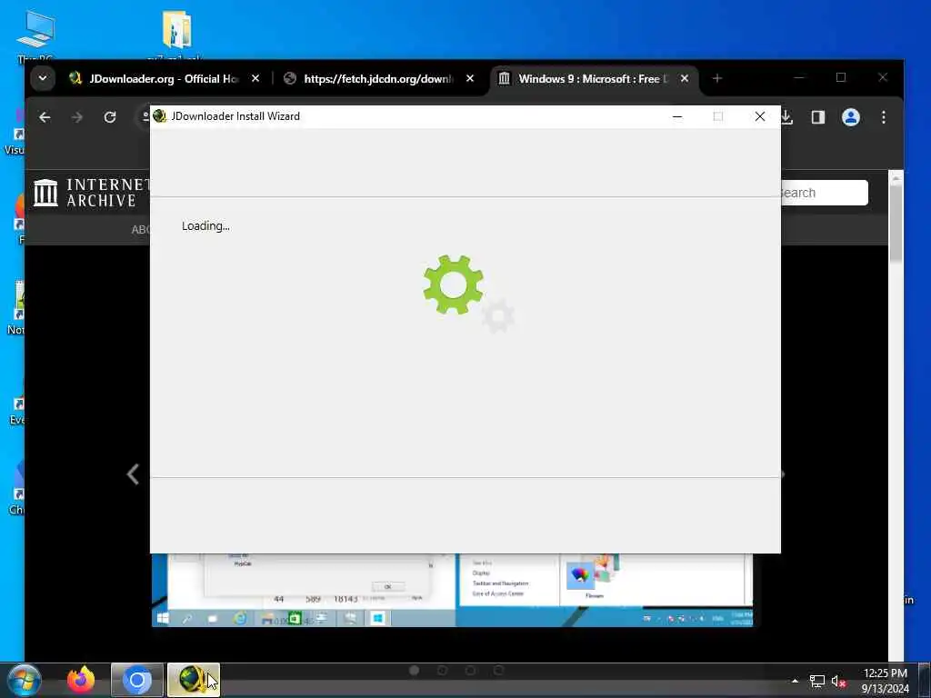Minimize the Chrome browser window

point(799,78)
